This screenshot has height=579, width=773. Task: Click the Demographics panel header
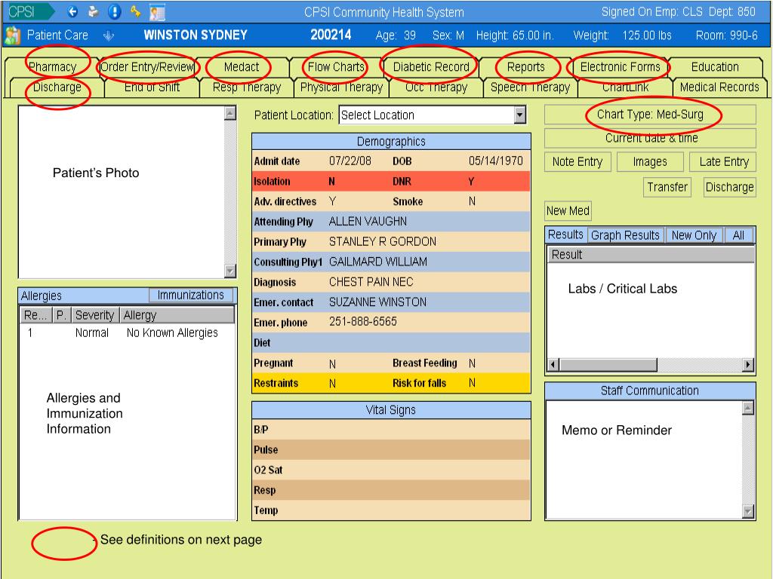coord(391,142)
